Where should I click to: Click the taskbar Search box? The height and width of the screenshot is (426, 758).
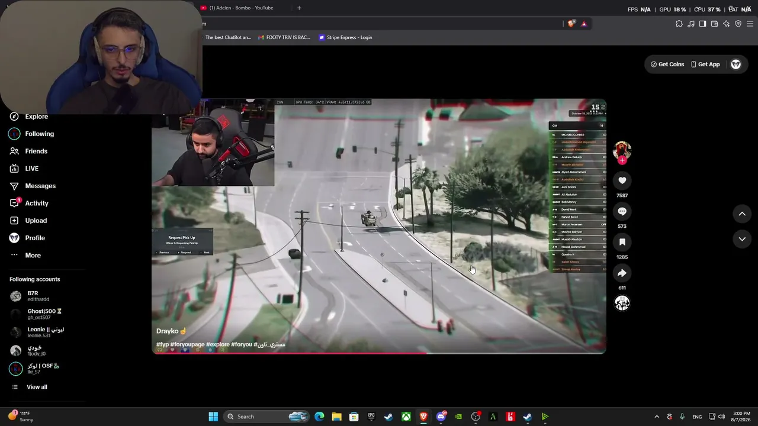[266, 417]
